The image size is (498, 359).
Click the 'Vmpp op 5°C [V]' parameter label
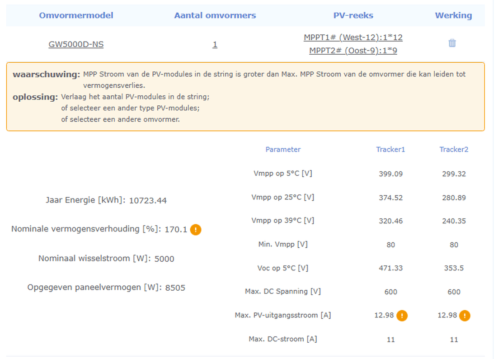click(x=283, y=174)
